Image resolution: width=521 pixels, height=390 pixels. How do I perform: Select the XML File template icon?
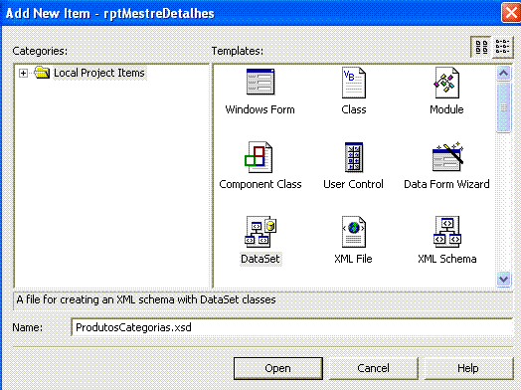tap(354, 232)
